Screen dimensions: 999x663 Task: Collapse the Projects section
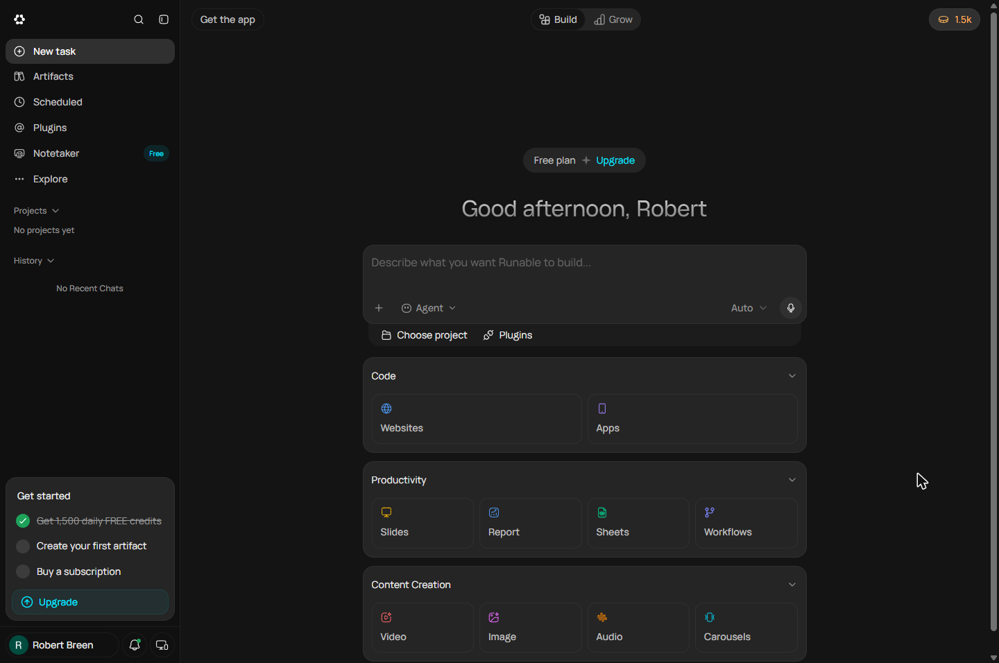pyautogui.click(x=37, y=211)
